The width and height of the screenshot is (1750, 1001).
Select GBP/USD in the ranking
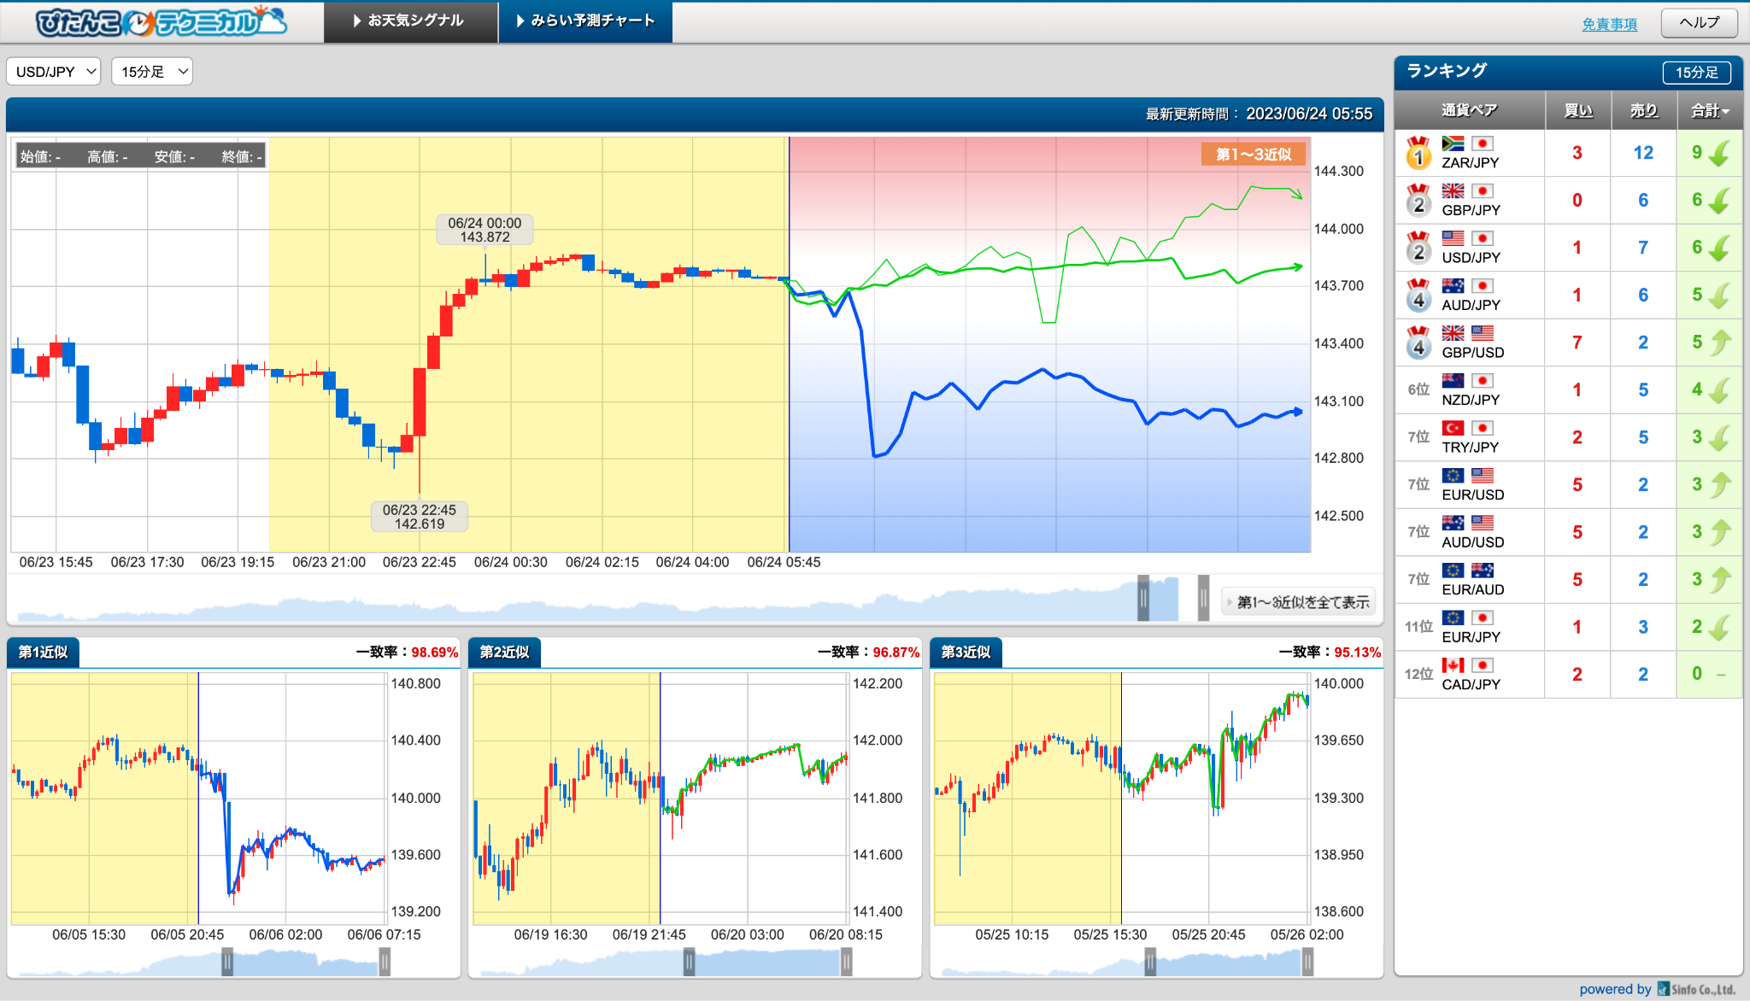coord(1568,342)
